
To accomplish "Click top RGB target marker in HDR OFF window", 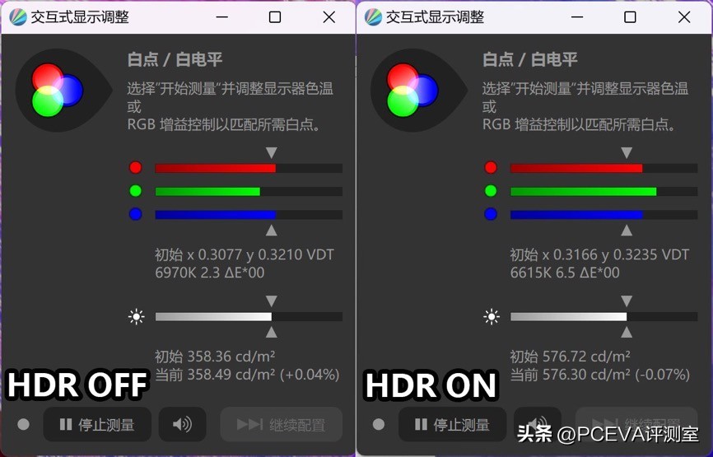I will click(272, 153).
